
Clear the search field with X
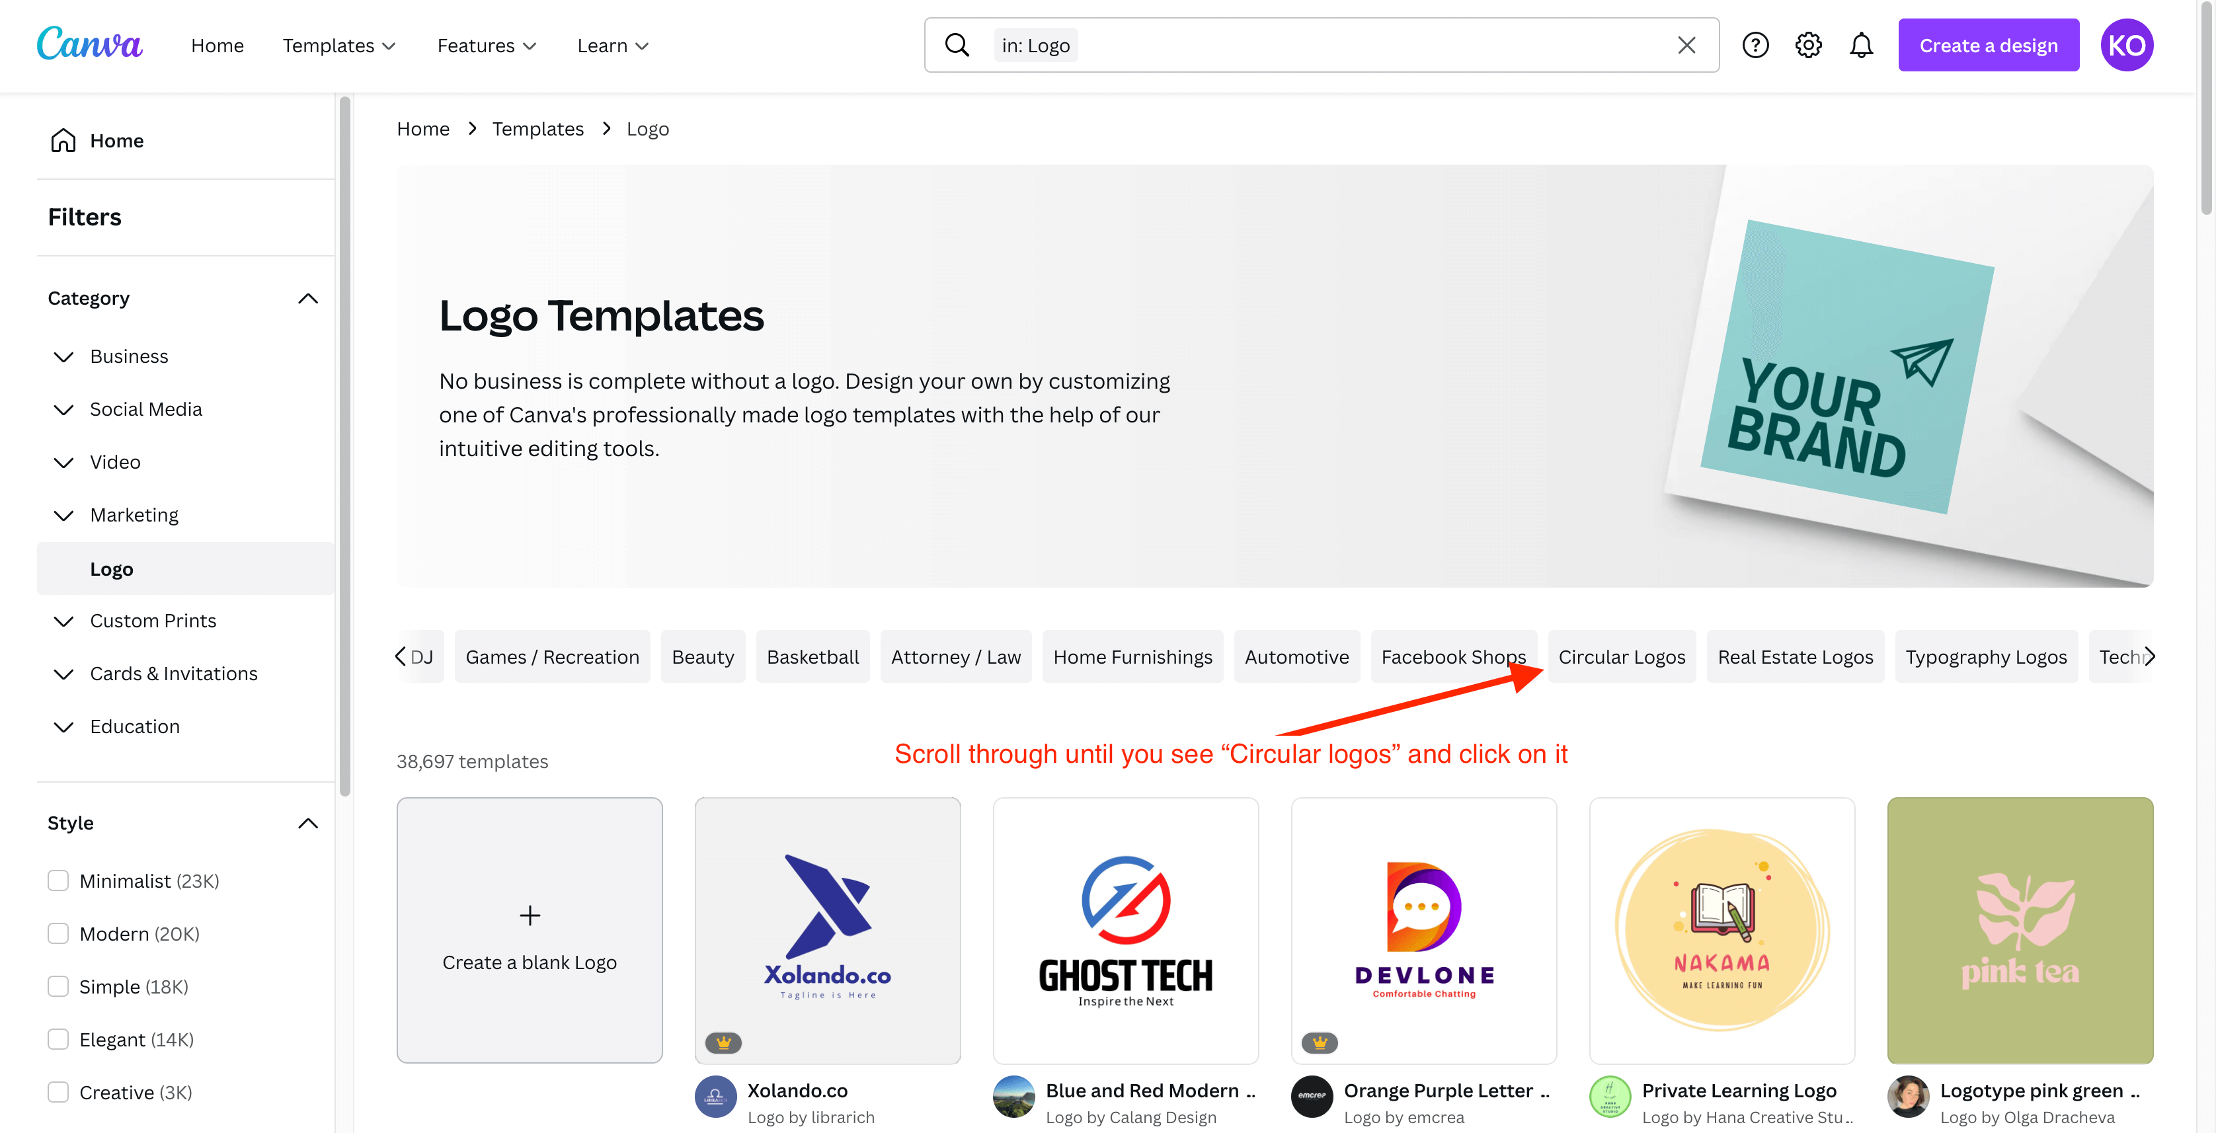pyautogui.click(x=1686, y=45)
